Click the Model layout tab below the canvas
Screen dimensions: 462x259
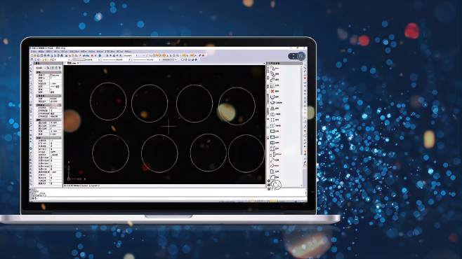(x=77, y=185)
